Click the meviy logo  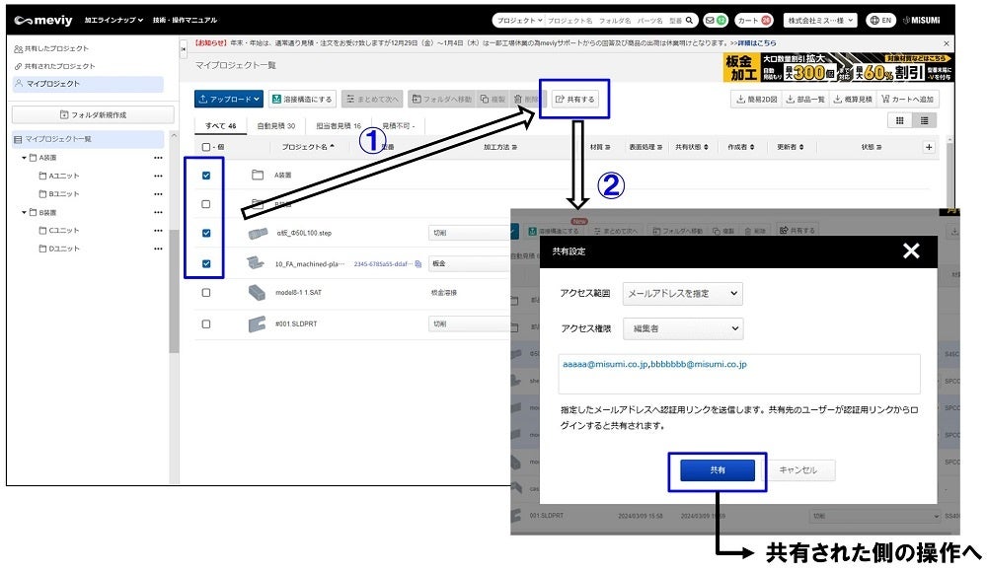point(43,20)
